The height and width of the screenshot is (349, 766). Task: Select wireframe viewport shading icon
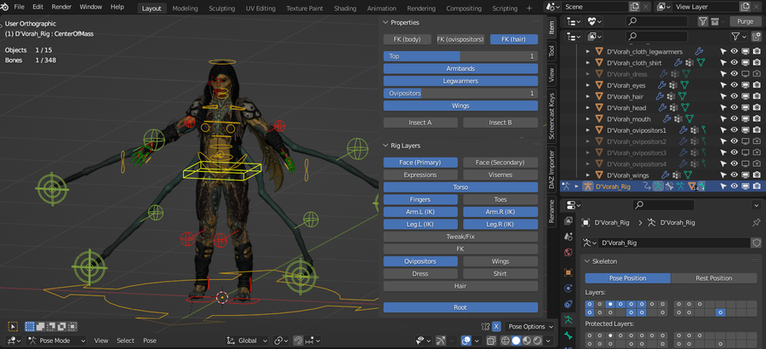point(505,340)
